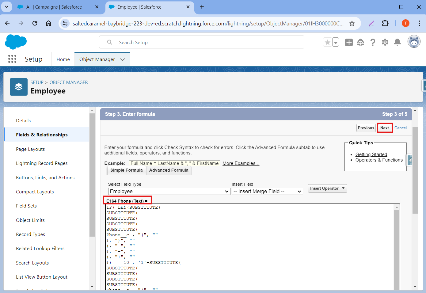
Task: Click the browser forward arrow
Action: pyautogui.click(x=21, y=23)
